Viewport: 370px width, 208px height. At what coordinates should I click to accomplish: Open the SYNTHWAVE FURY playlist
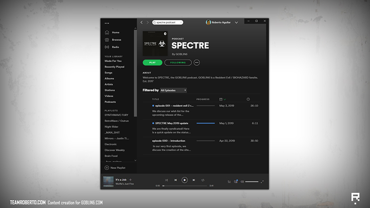click(x=116, y=115)
